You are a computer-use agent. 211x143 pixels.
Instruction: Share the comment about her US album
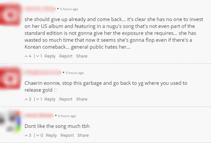pos(82,56)
